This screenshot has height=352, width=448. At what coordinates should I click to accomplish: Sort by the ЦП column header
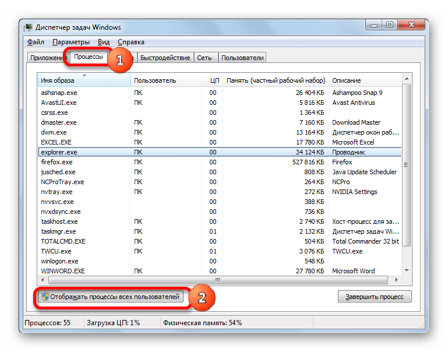[x=213, y=80]
